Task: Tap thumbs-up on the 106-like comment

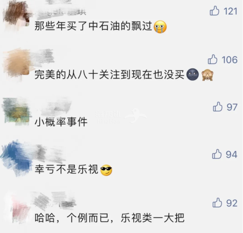Action: pos(212,59)
